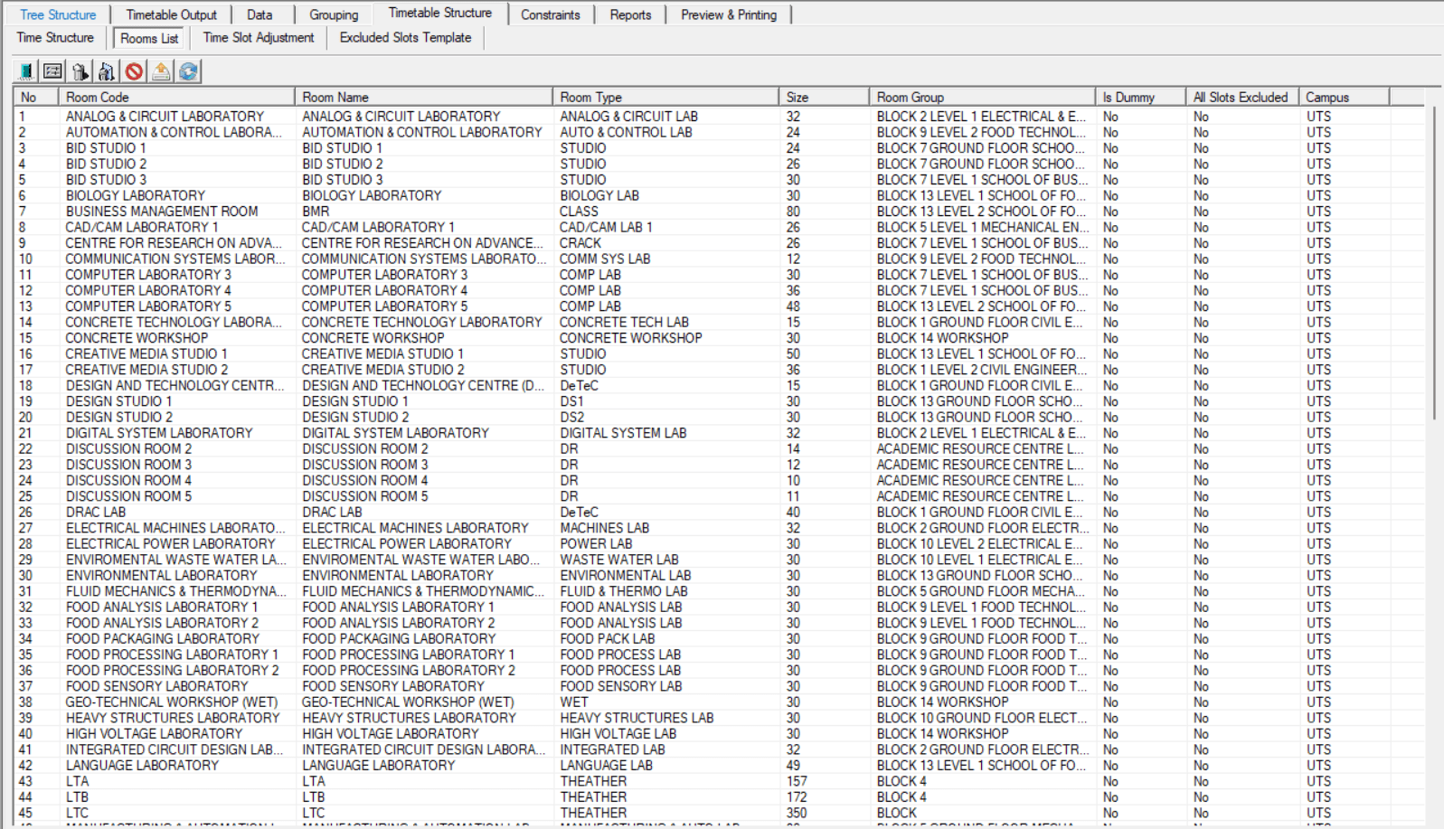
Task: Sort by the Room Name column header
Action: pyautogui.click(x=423, y=97)
